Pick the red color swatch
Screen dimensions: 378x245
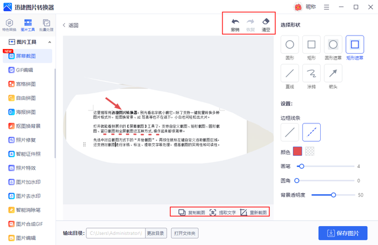(x=297, y=151)
